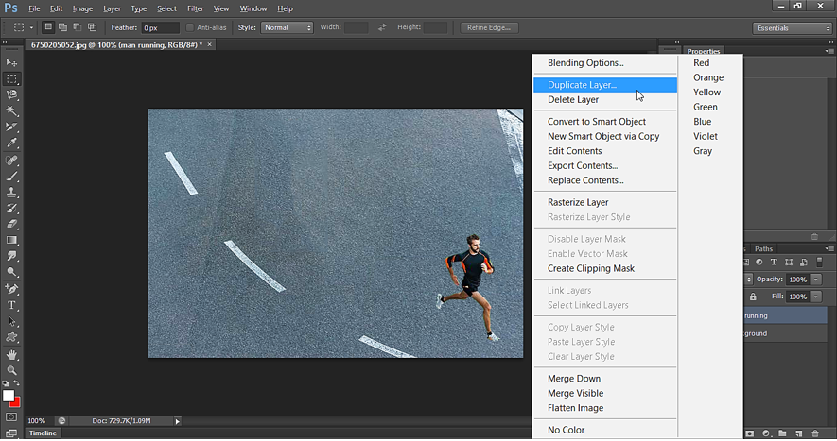
Task: Select the Move tool
Action: 12,62
